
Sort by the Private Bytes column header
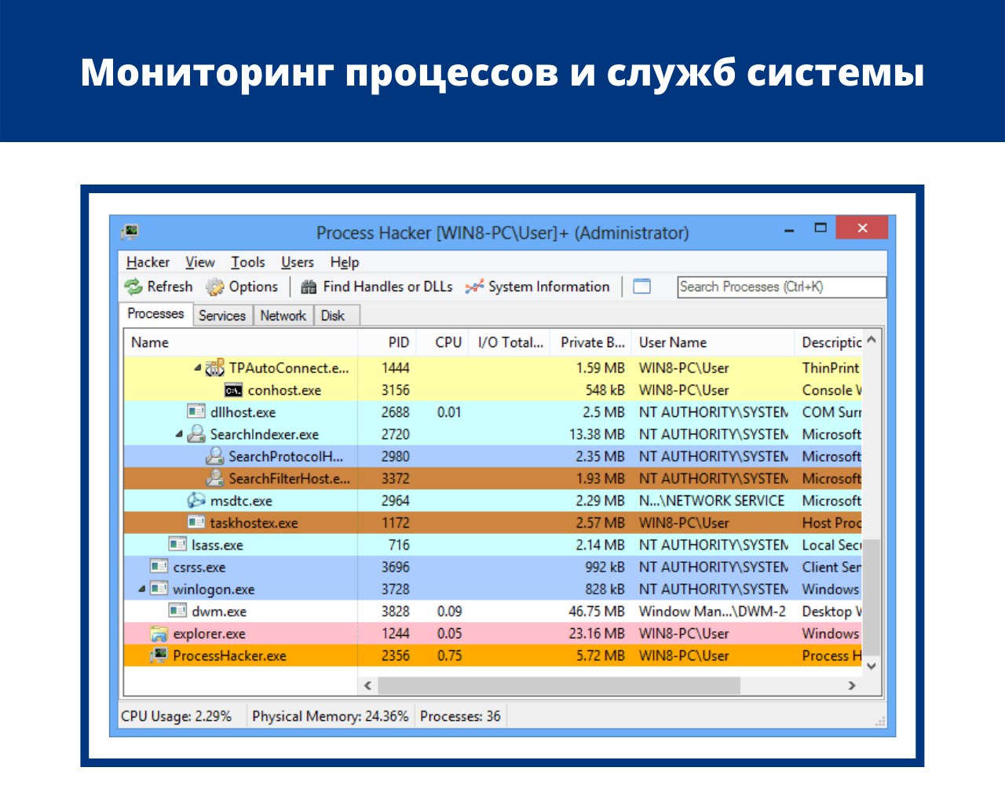point(591,342)
